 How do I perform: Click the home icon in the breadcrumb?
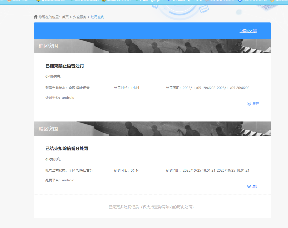(x=36, y=17)
